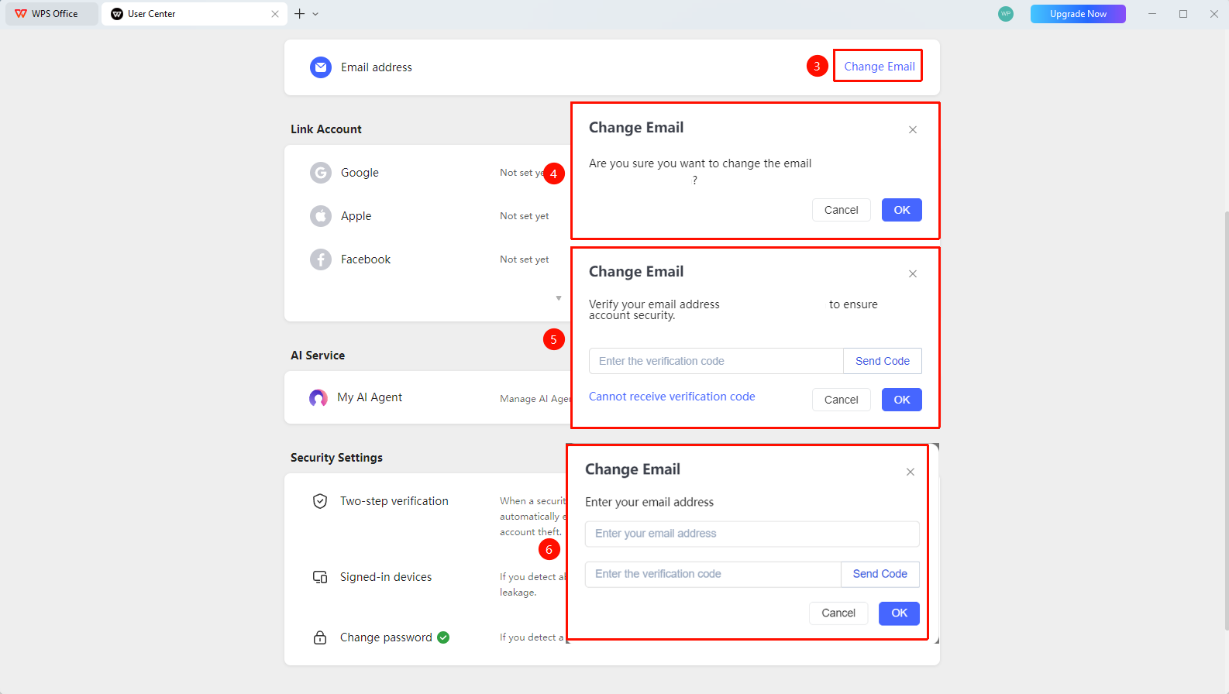Expand more linked accounts with the down triangle

(559, 298)
